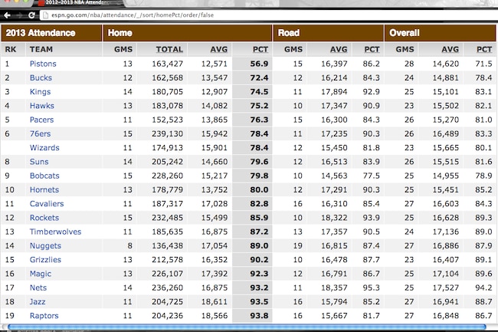Click Raptors home percentage 93.8
This screenshot has height=332, width=498.
click(x=259, y=315)
